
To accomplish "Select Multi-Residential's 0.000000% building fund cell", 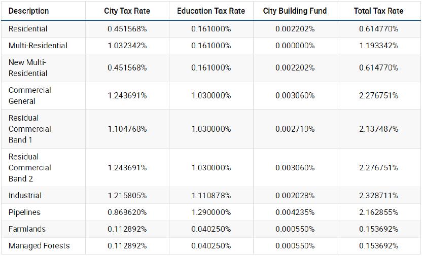I will point(295,46).
